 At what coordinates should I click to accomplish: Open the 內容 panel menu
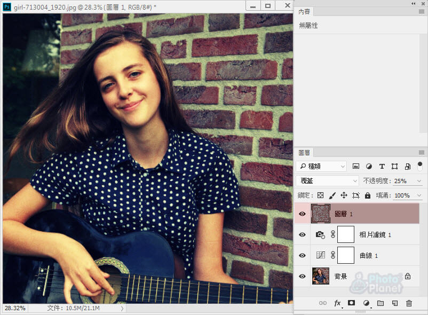[x=422, y=11]
